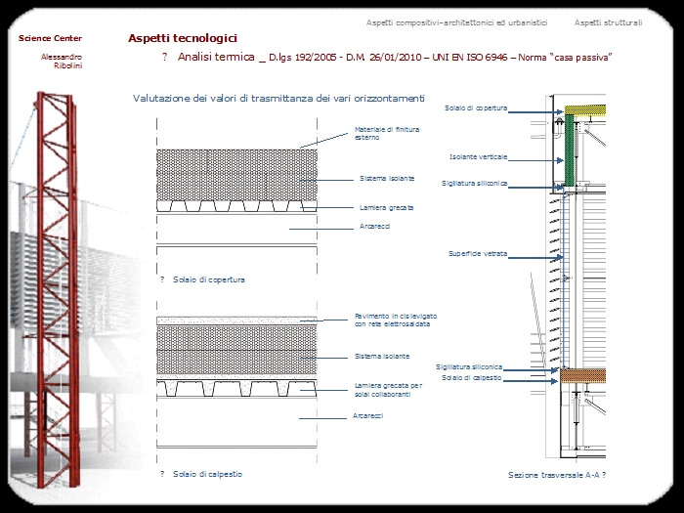The image size is (684, 513).
Task: Click the Solaio di copertura caption under roof diagram
Action: coord(208,279)
